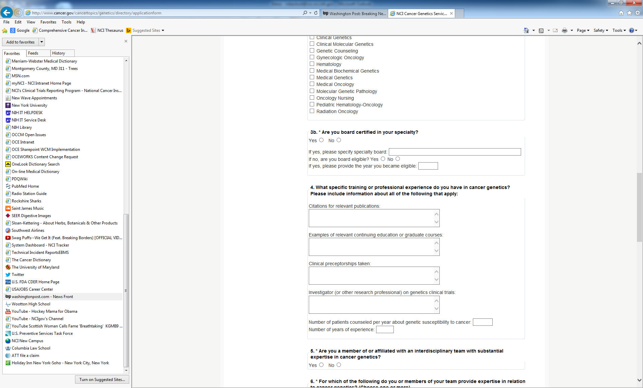Open the Favorites menu in menu bar
The height and width of the screenshot is (388, 643).
pyautogui.click(x=48, y=22)
